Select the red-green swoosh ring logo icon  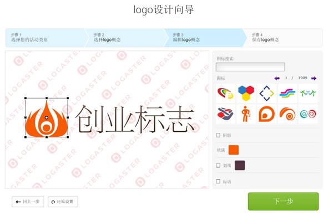[x=225, y=94]
